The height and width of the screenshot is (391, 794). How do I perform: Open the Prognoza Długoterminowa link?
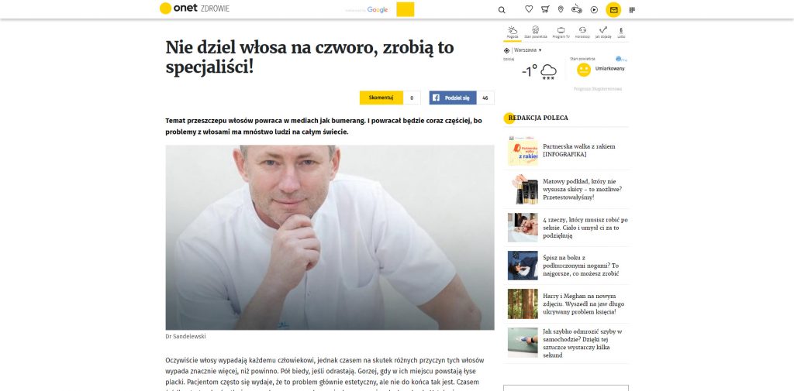point(598,89)
